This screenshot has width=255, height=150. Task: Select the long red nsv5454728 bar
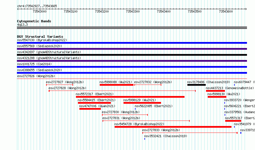[x=173, y=127]
